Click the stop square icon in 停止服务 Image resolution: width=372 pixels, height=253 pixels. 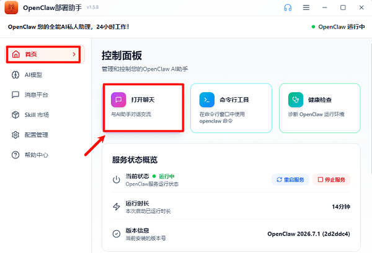point(321,179)
